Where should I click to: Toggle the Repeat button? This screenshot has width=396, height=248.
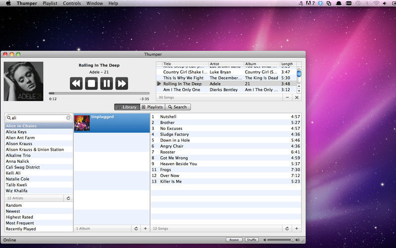click(x=234, y=240)
